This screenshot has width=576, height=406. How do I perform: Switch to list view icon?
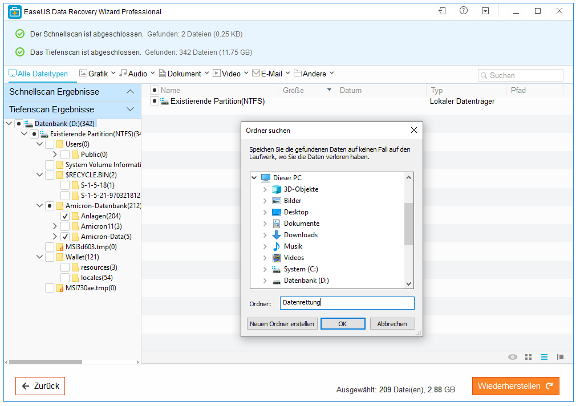click(x=544, y=357)
